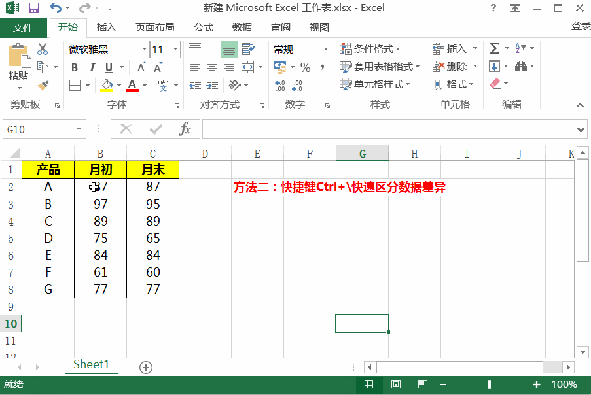This screenshot has width=591, height=395.
Task: Apply percent style format
Action: 305,67
